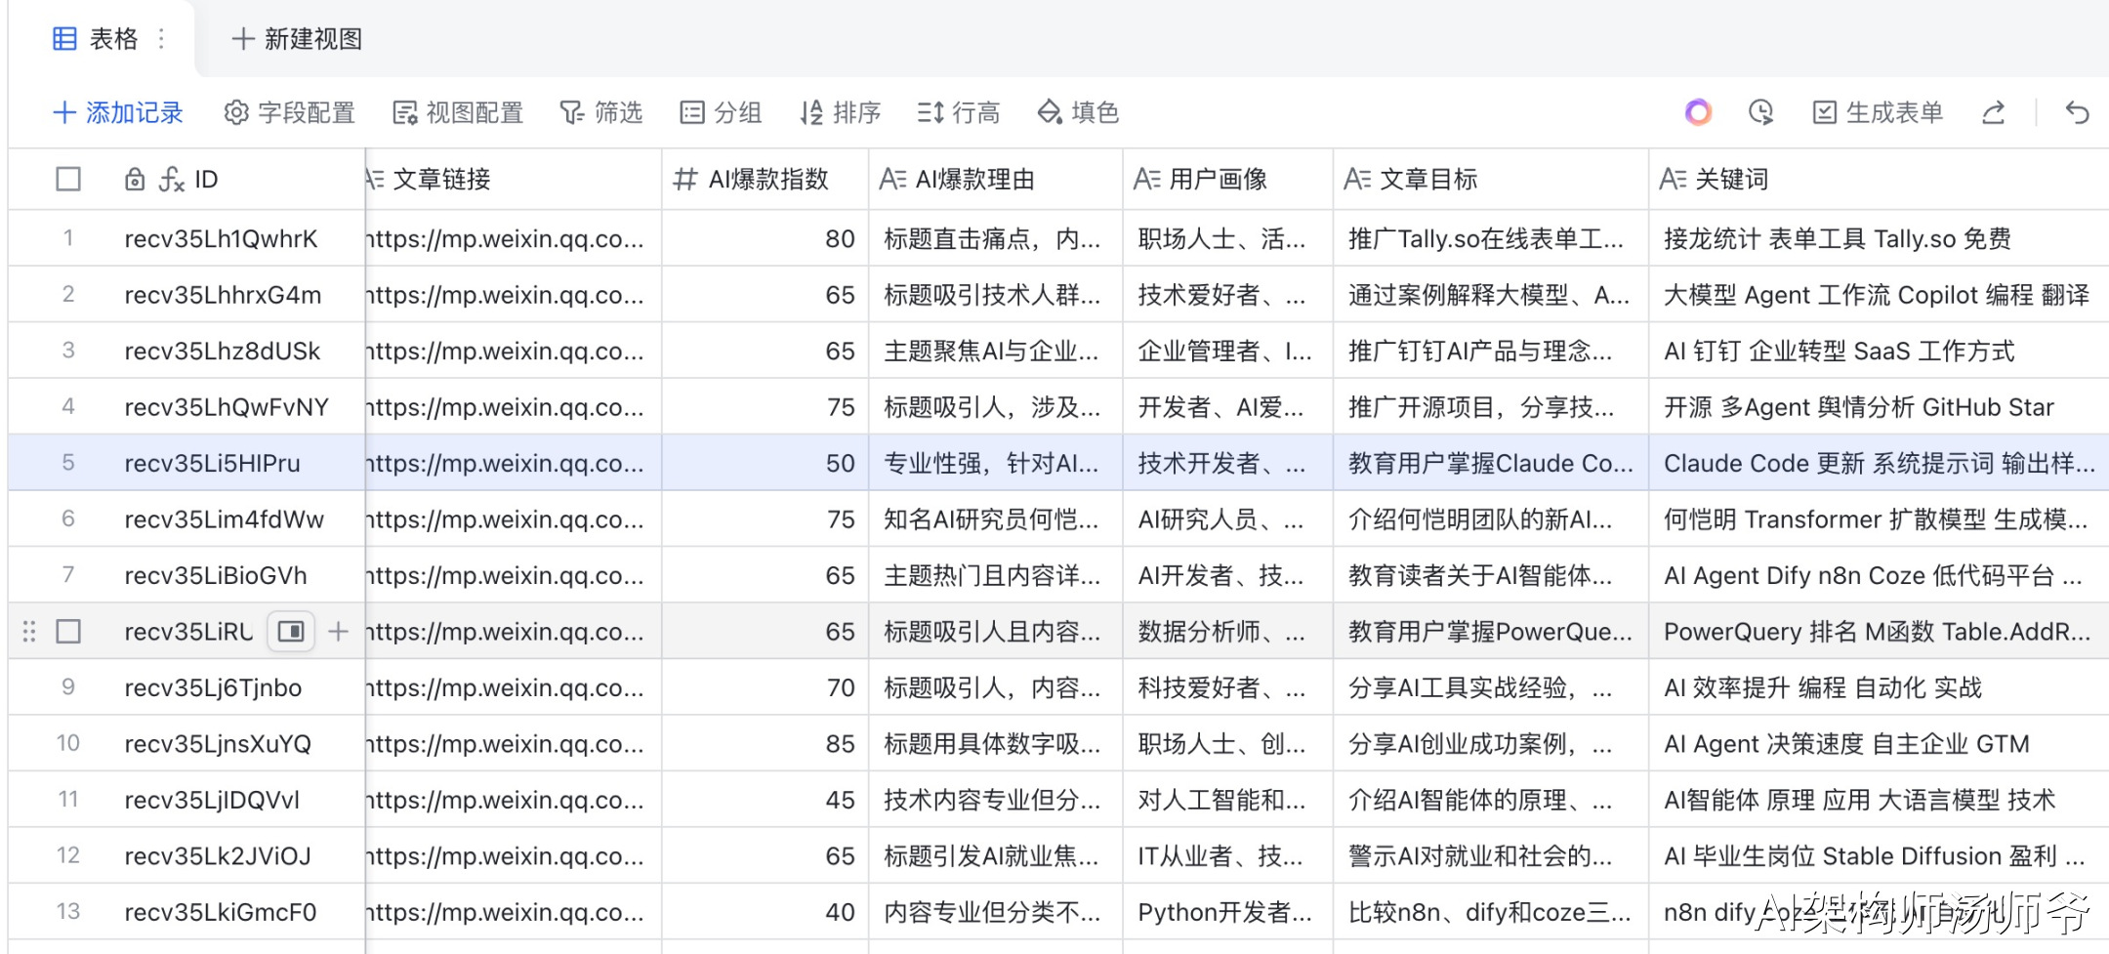Viewport: 2109px width, 954px height.
Task: Click the lock icon in ID column header
Action: click(x=135, y=180)
